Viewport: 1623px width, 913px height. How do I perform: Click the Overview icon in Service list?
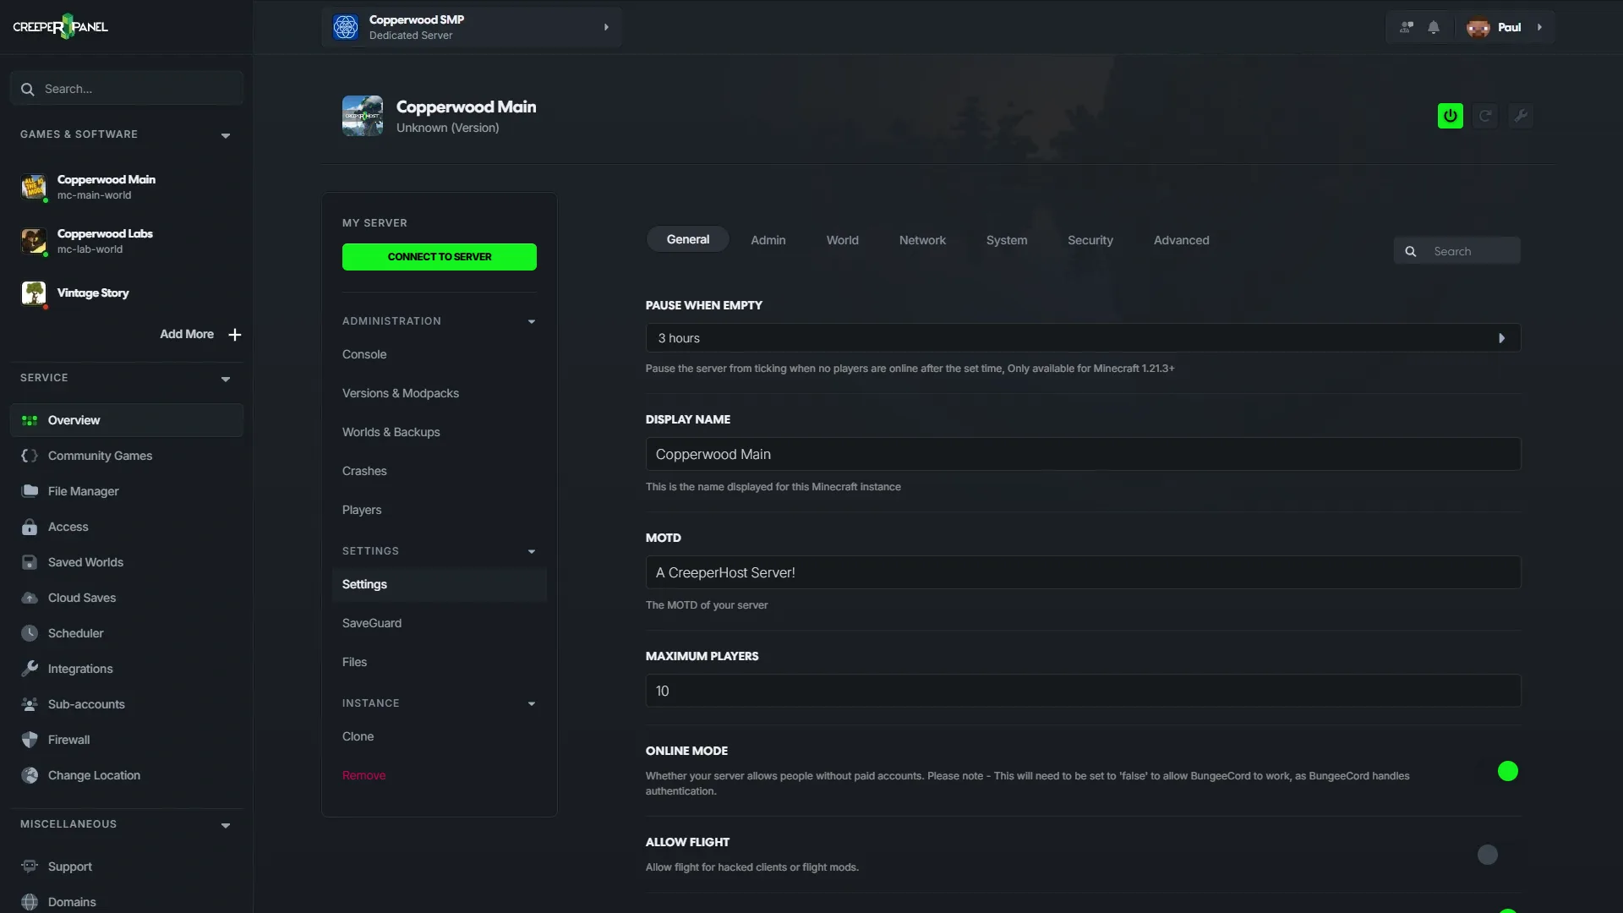tap(30, 420)
